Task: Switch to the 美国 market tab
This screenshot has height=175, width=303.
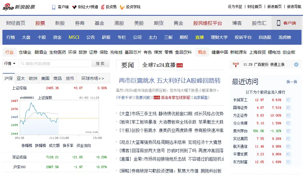Action: point(45,78)
